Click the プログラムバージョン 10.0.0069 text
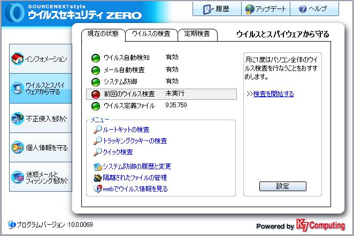Screen dimensions: 354x236 click(55, 225)
